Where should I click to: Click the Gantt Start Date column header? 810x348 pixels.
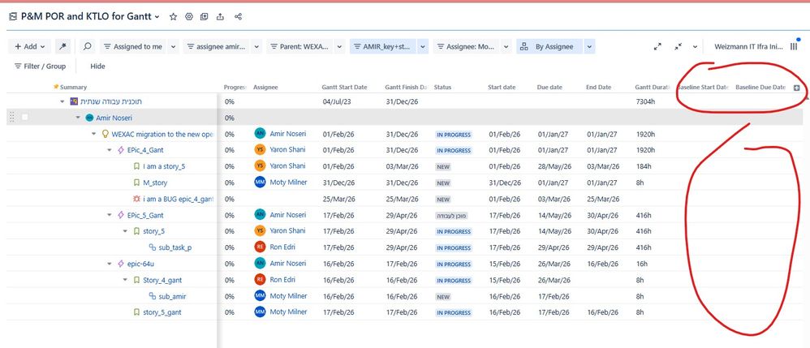pos(344,88)
